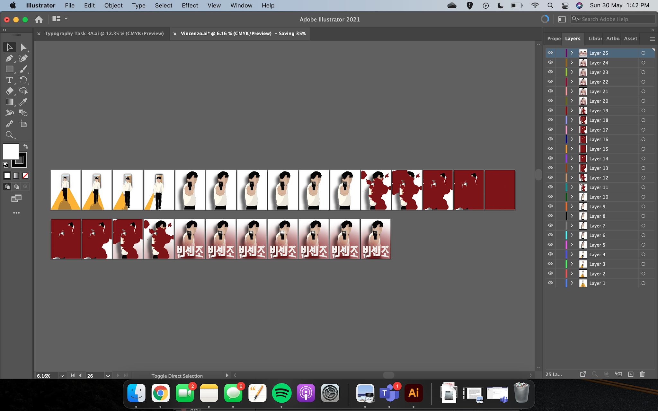Viewport: 658px width, 411px height.
Task: Click the delete layer trash icon
Action: tap(642, 374)
